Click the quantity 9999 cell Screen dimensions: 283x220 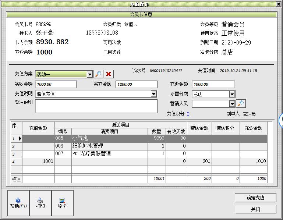click(x=157, y=138)
